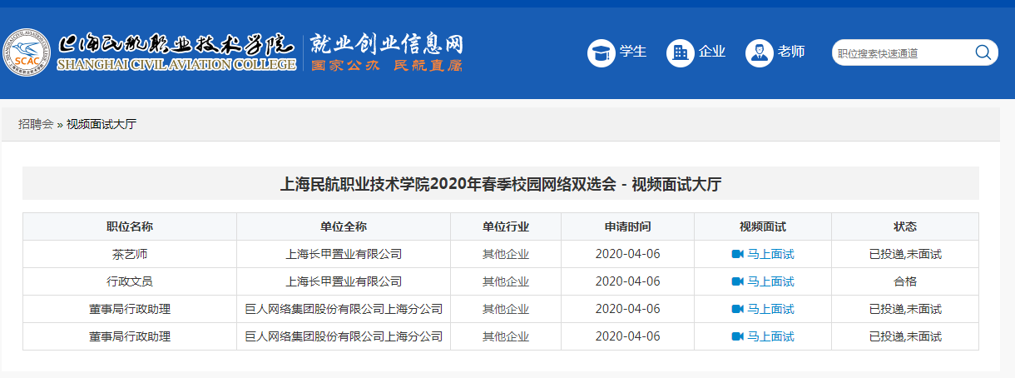Click 视频面试大厅 in the breadcrumb
Screen dimensions: 1015x378
pos(101,124)
